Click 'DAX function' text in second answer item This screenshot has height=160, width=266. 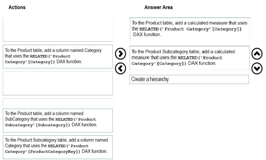click(x=202, y=63)
